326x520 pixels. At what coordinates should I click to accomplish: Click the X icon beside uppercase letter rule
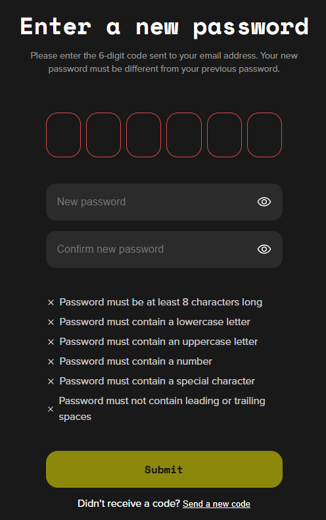[51, 342]
